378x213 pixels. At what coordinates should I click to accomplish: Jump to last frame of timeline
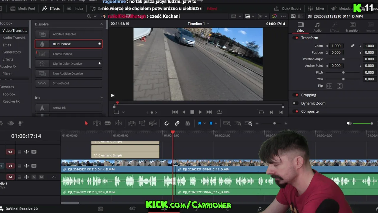click(209, 112)
